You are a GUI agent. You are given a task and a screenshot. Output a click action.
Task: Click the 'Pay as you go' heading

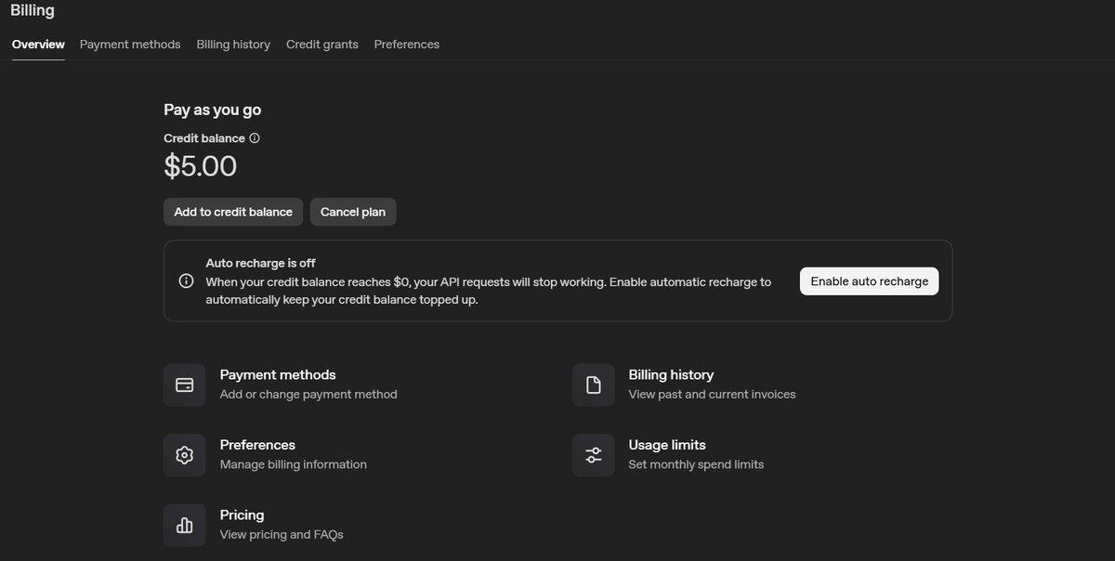click(x=213, y=110)
